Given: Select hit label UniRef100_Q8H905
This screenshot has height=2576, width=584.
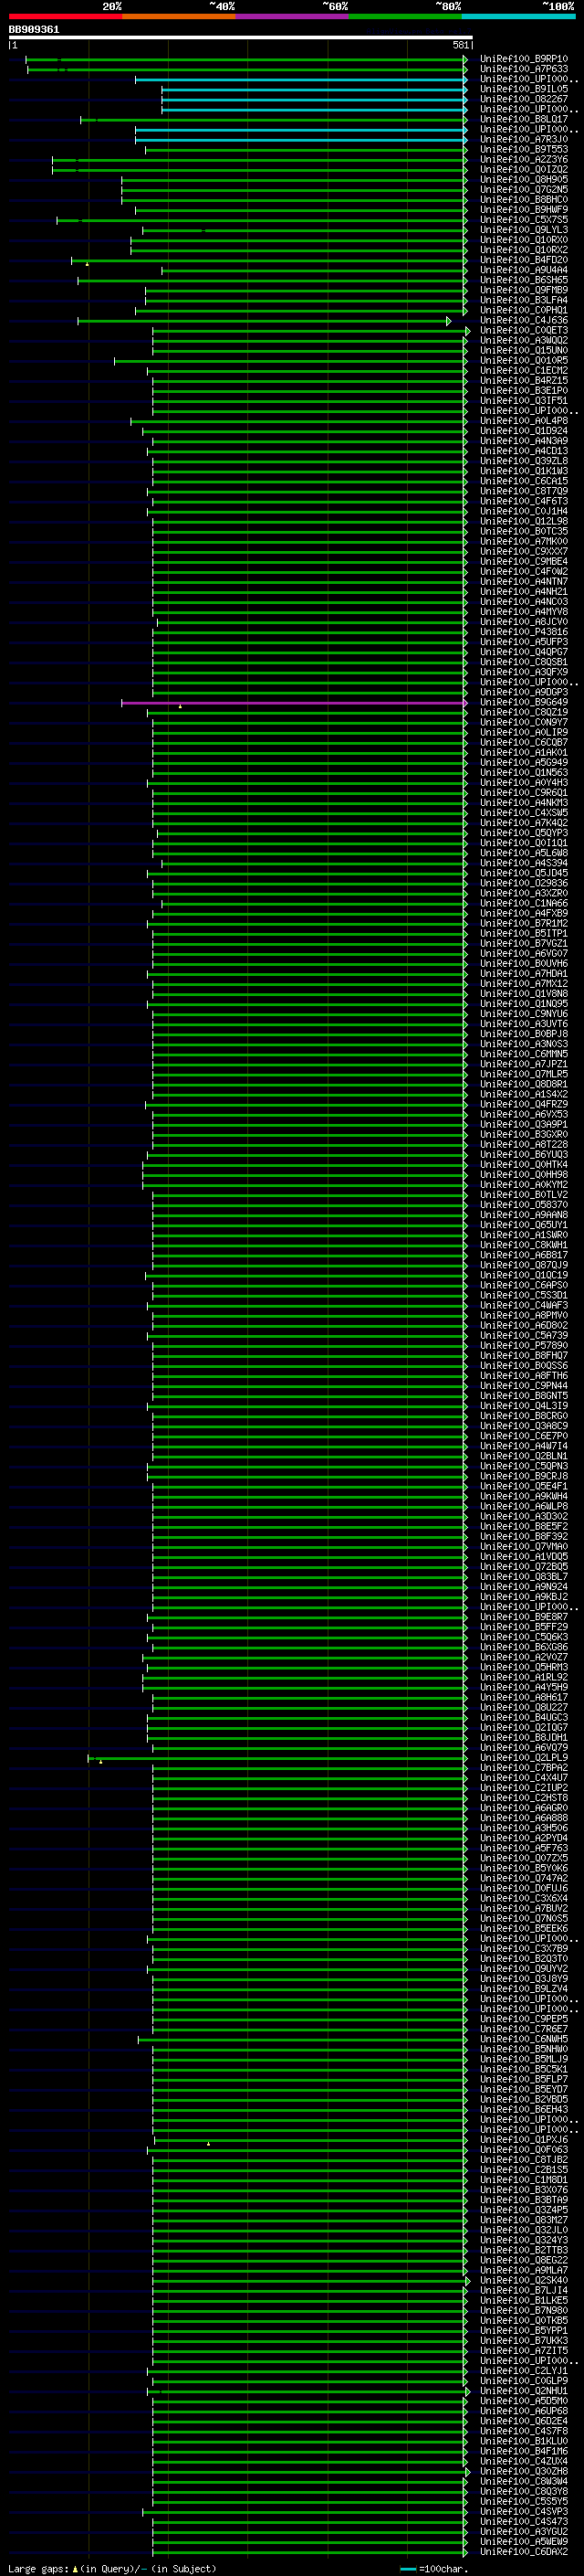Looking at the screenshot, I should 523,180.
